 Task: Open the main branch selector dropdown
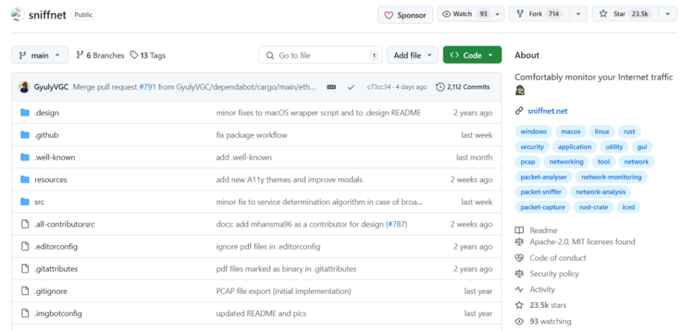tap(40, 55)
